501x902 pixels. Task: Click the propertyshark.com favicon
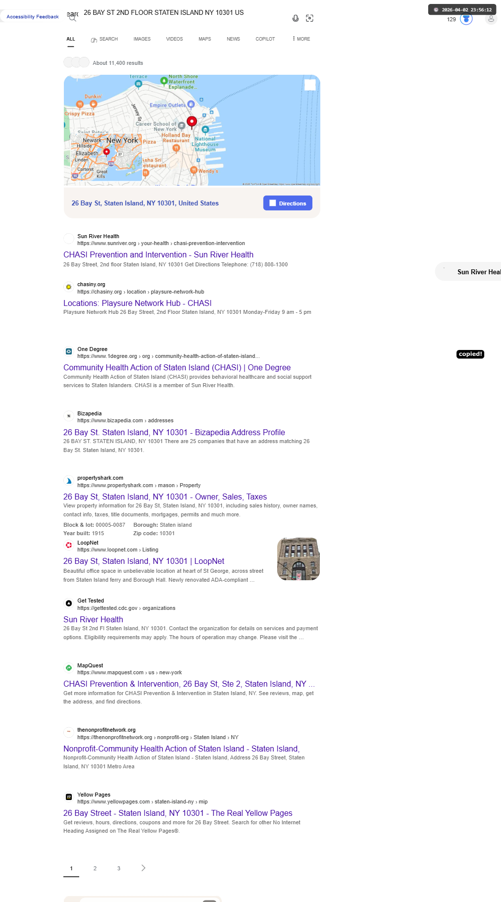tap(69, 481)
